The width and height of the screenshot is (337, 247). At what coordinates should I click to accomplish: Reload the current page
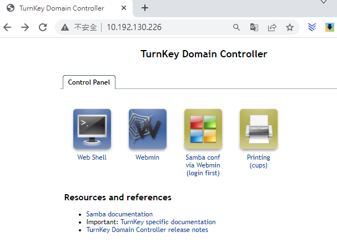click(x=43, y=27)
